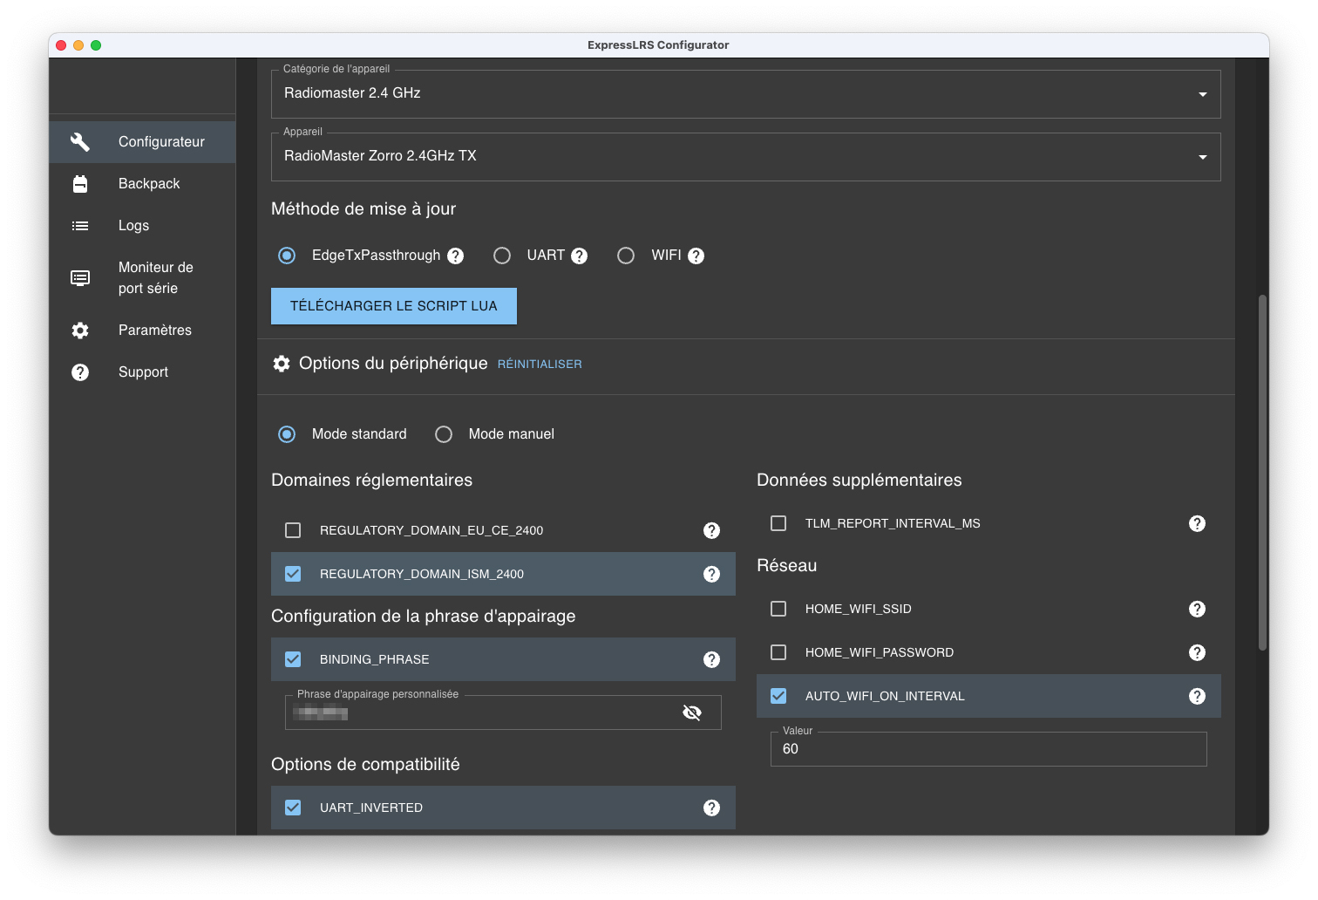Enable REGULATORY_DOMAIN_EU_CE_2400 checkbox
The height and width of the screenshot is (900, 1318).
[293, 530]
